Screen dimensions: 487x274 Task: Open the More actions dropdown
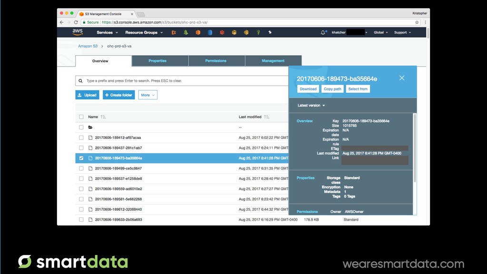click(x=148, y=95)
